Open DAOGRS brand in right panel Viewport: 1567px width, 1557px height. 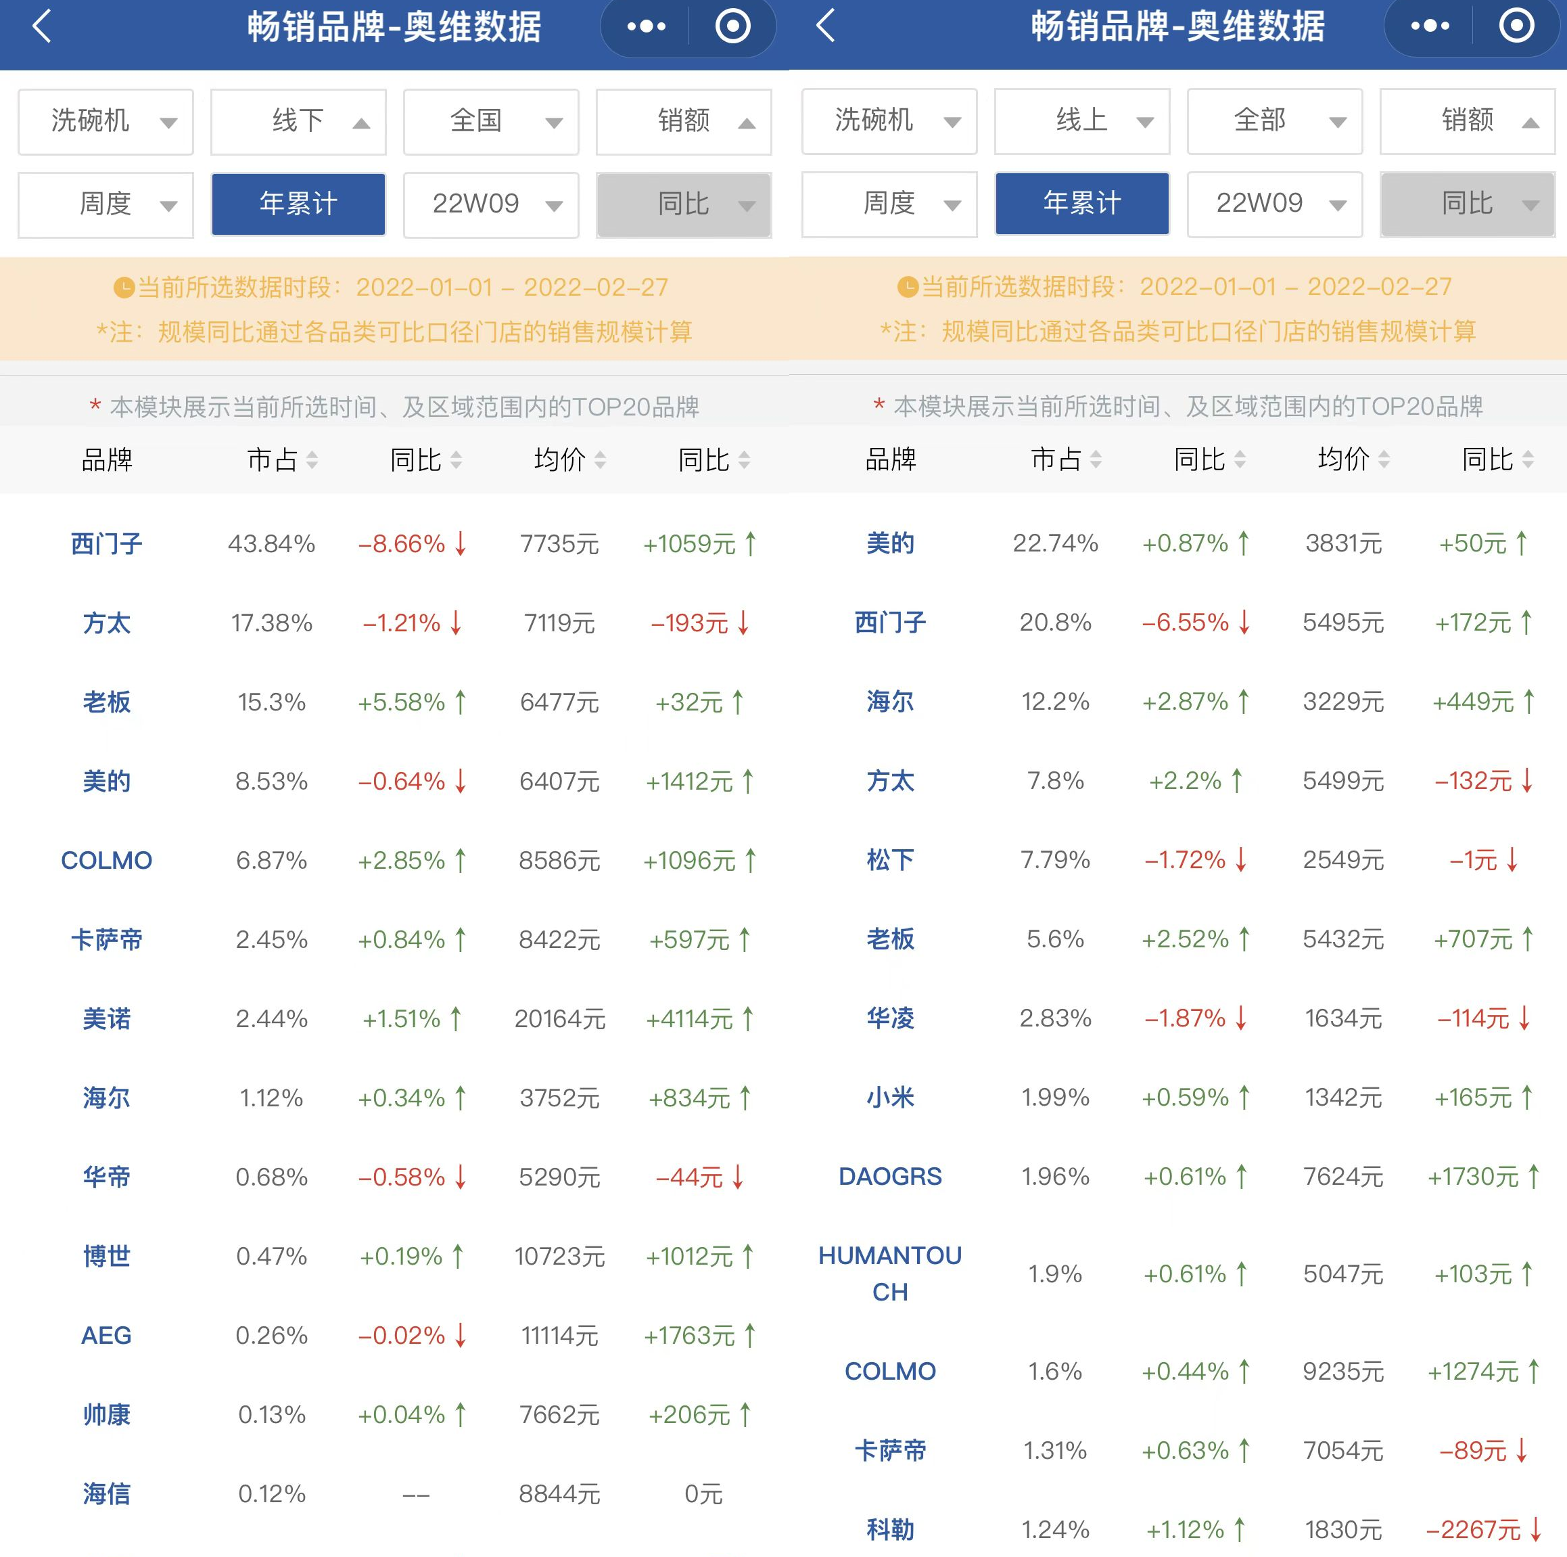890,1177
